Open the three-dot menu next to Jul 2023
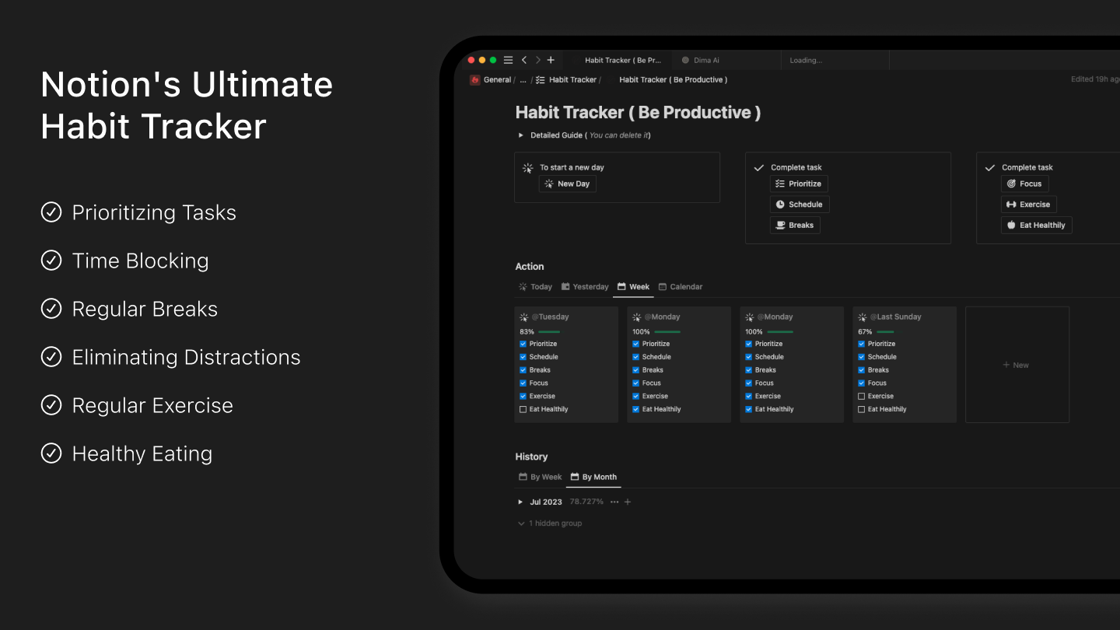Viewport: 1120px width, 630px height. [x=614, y=502]
